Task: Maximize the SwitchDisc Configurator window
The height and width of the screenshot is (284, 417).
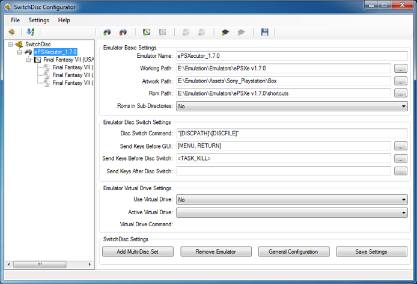Action: pos(385,5)
